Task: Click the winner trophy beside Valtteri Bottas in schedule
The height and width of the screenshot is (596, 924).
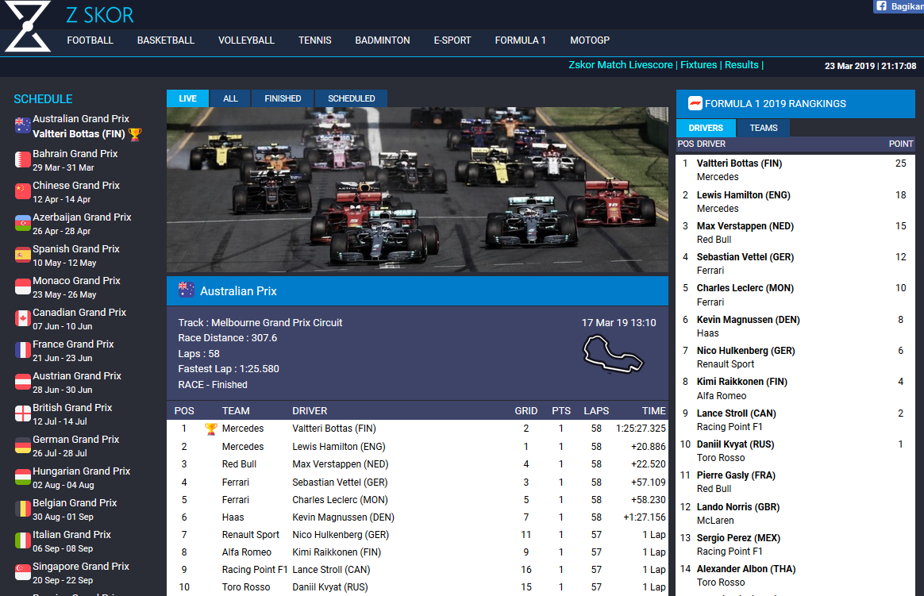Action: [x=135, y=135]
